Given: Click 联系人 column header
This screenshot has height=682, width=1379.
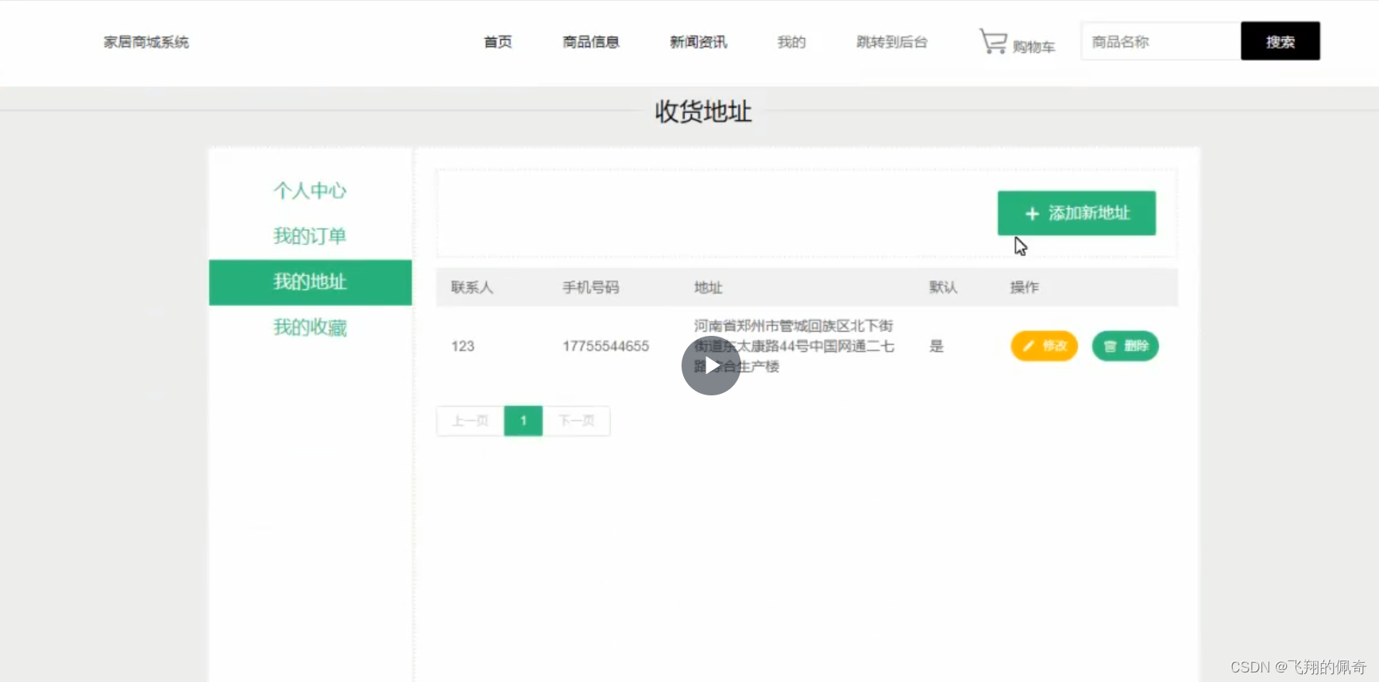Looking at the screenshot, I should click(472, 287).
